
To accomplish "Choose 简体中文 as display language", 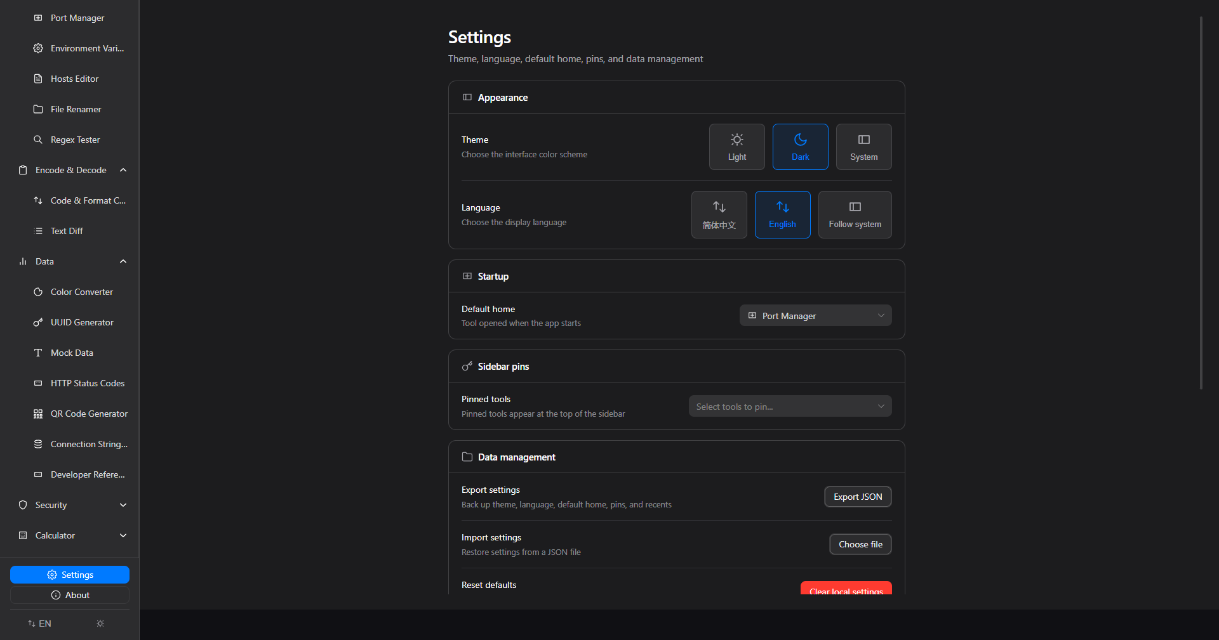I will (719, 214).
